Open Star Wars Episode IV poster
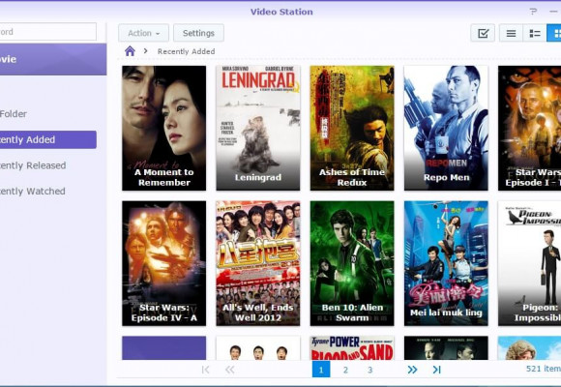Screen dimensions: 561x387 pyautogui.click(x=163, y=263)
